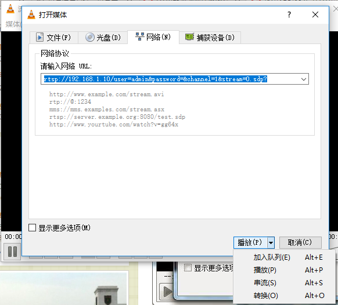Screen dimensions: 338x305
Task: Click the arrow beside 播放(P) button
Action: (x=271, y=243)
